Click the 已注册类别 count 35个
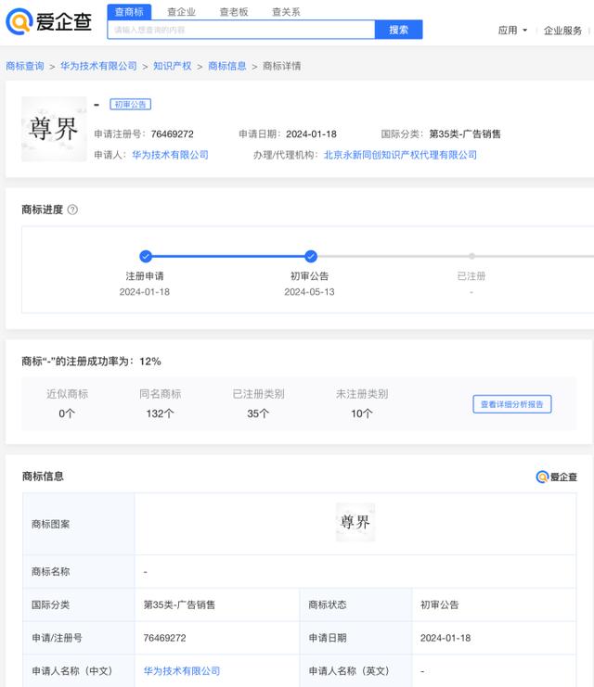The image size is (594, 687). tap(258, 413)
